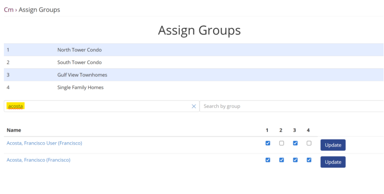The height and width of the screenshot is (194, 384).
Task: Select the Single Family Homes group row
Action: pyautogui.click(x=80, y=88)
